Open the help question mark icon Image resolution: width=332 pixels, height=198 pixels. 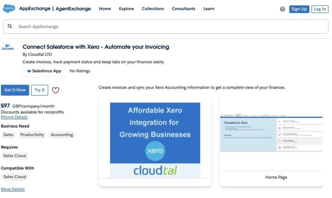coord(283,9)
